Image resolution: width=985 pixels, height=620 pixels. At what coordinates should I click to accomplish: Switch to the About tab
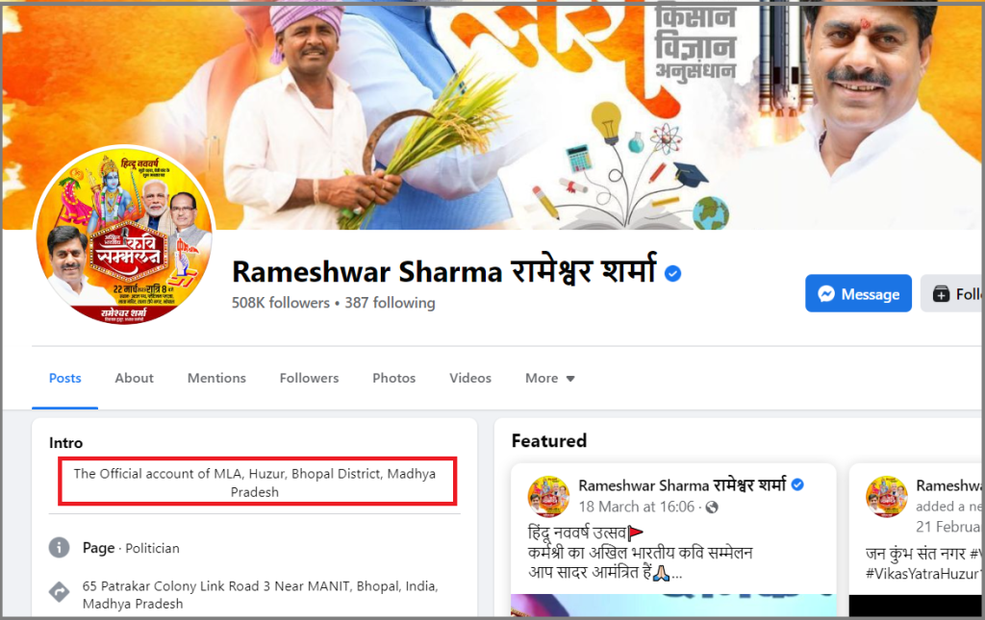point(134,378)
